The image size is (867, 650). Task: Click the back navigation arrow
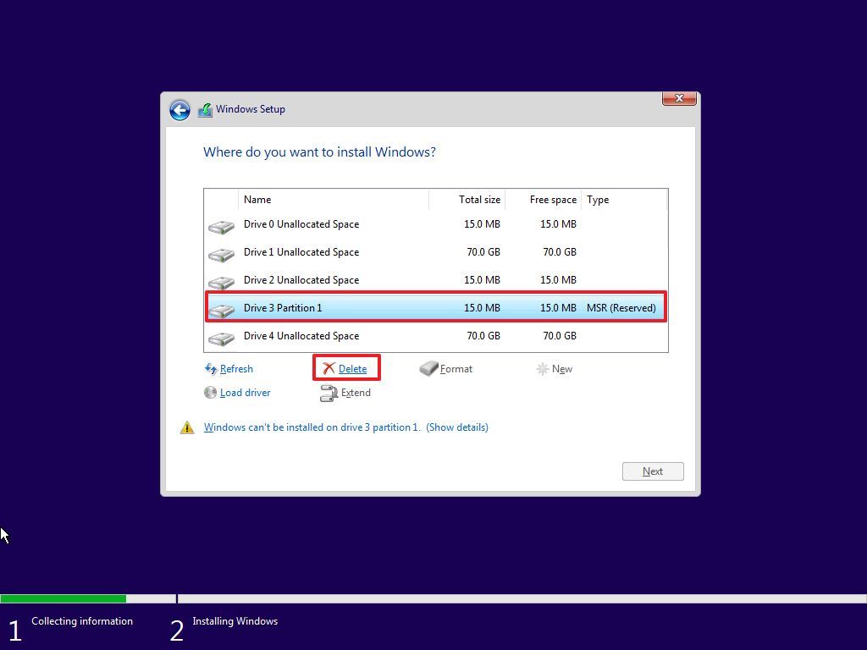pyautogui.click(x=179, y=110)
